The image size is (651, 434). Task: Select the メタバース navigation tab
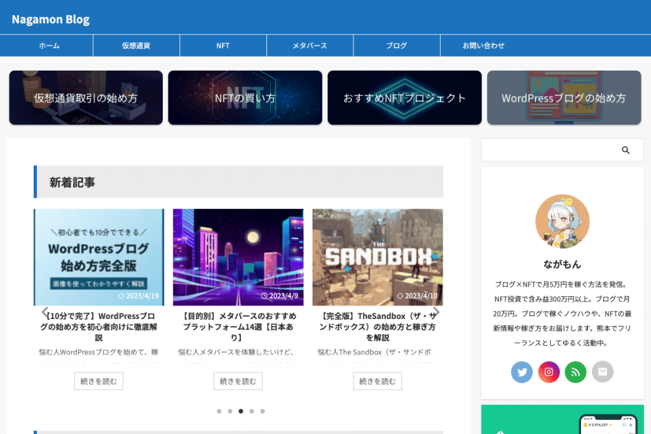(x=310, y=45)
